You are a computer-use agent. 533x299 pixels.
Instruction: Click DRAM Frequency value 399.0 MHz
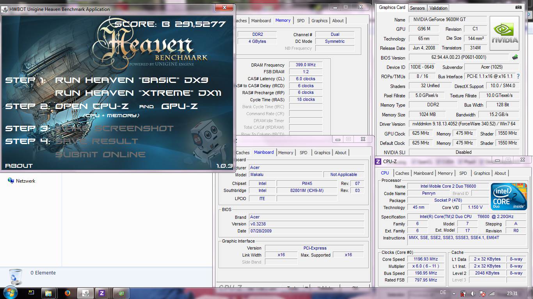click(306, 65)
